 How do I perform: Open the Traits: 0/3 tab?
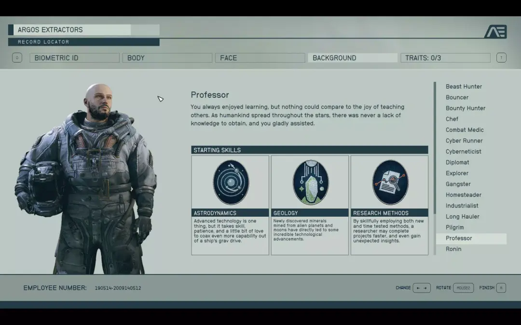445,58
